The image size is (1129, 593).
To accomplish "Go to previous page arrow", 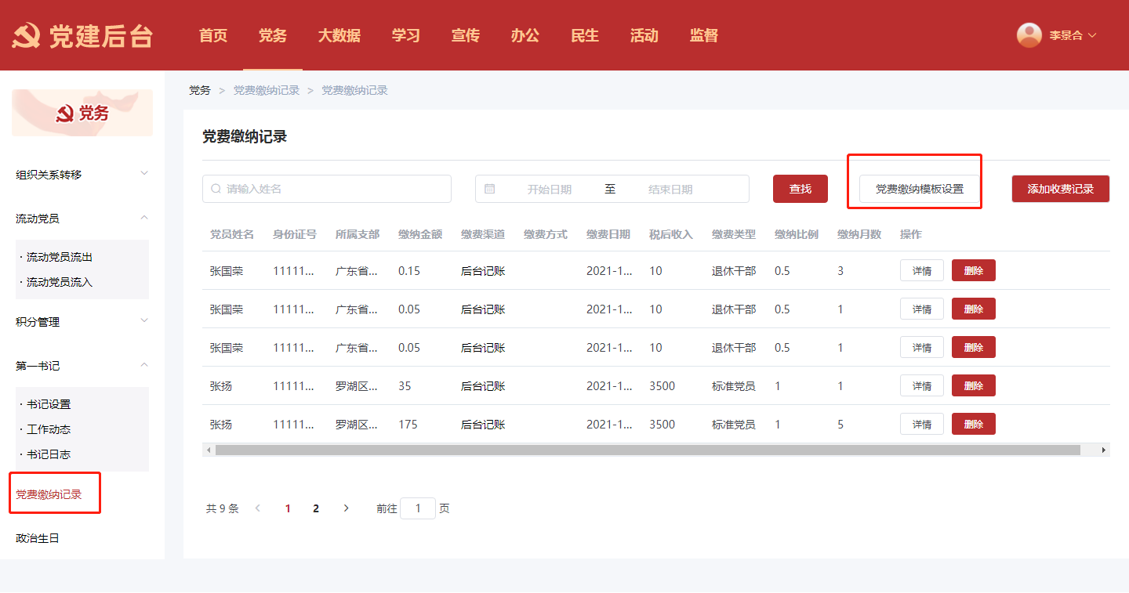I will 258,508.
